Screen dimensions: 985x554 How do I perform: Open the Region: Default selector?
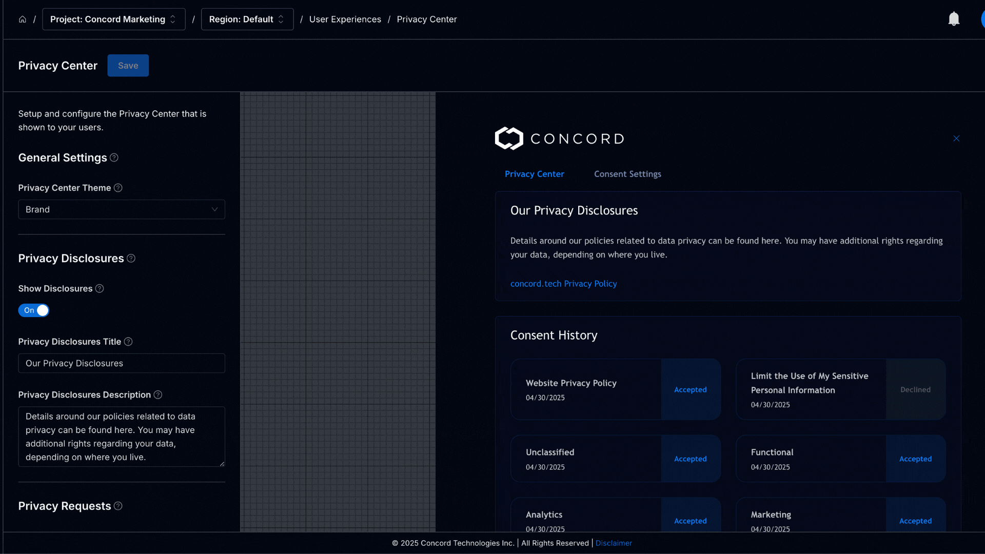coord(247,19)
